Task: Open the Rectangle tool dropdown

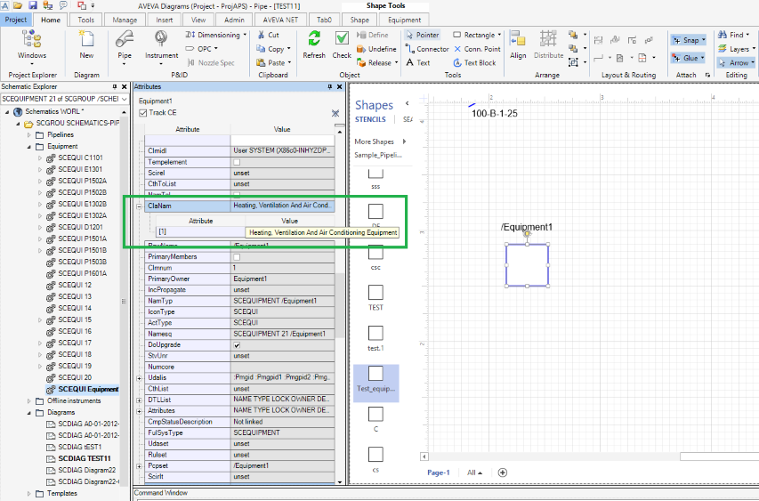Action: (499, 35)
